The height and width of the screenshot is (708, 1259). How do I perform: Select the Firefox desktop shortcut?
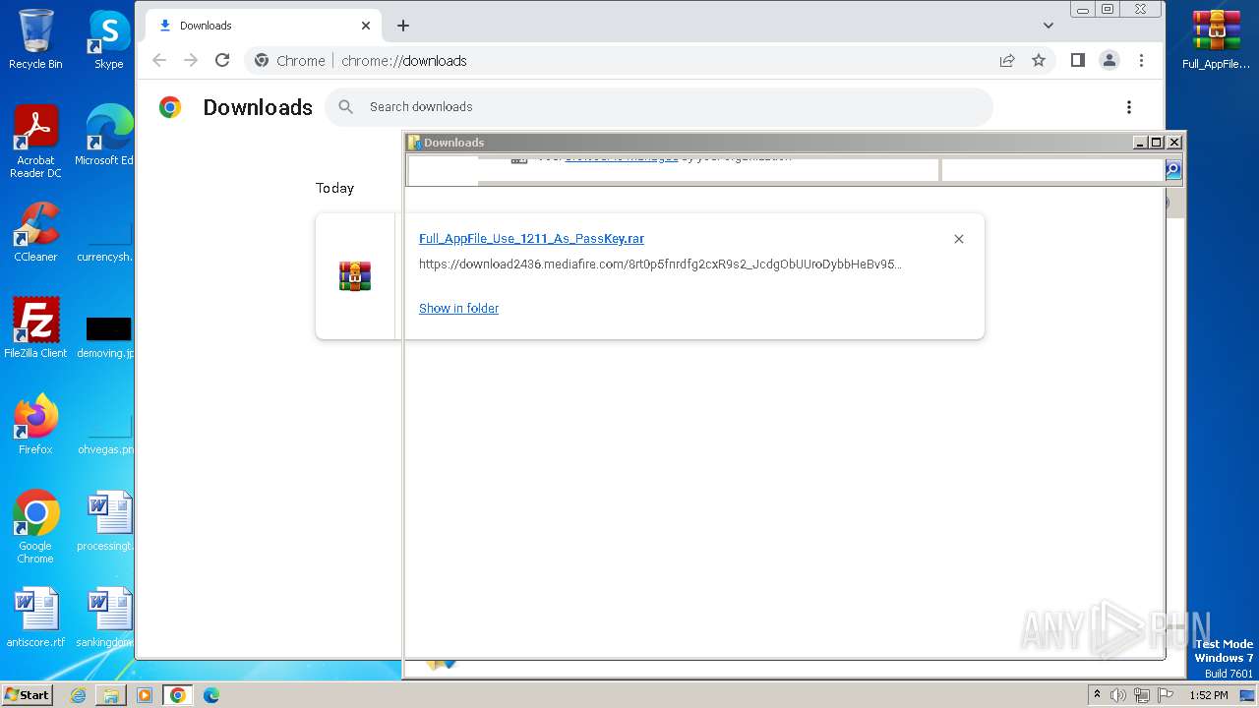coord(35,425)
